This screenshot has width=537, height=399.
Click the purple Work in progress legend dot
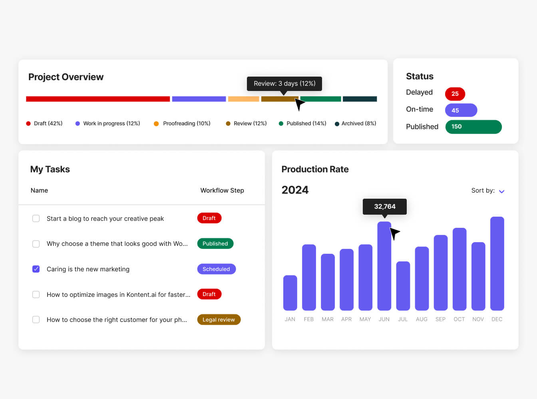coord(78,124)
